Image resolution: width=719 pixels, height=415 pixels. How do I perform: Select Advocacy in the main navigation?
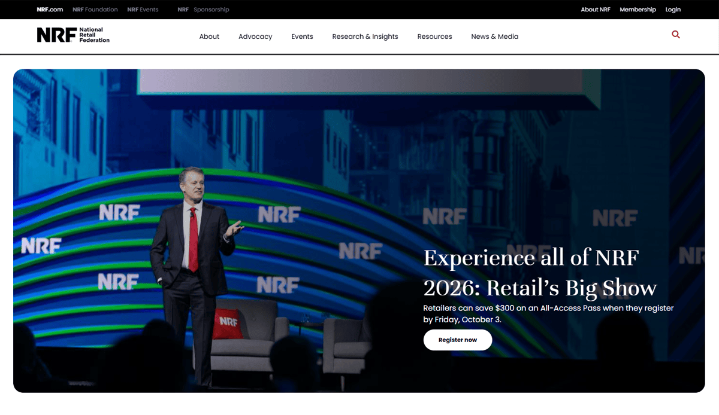click(255, 36)
